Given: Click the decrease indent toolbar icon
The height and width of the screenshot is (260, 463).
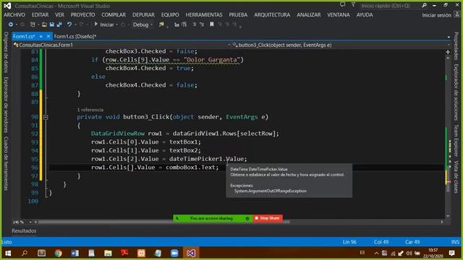Looking at the screenshot, I should point(177,25).
